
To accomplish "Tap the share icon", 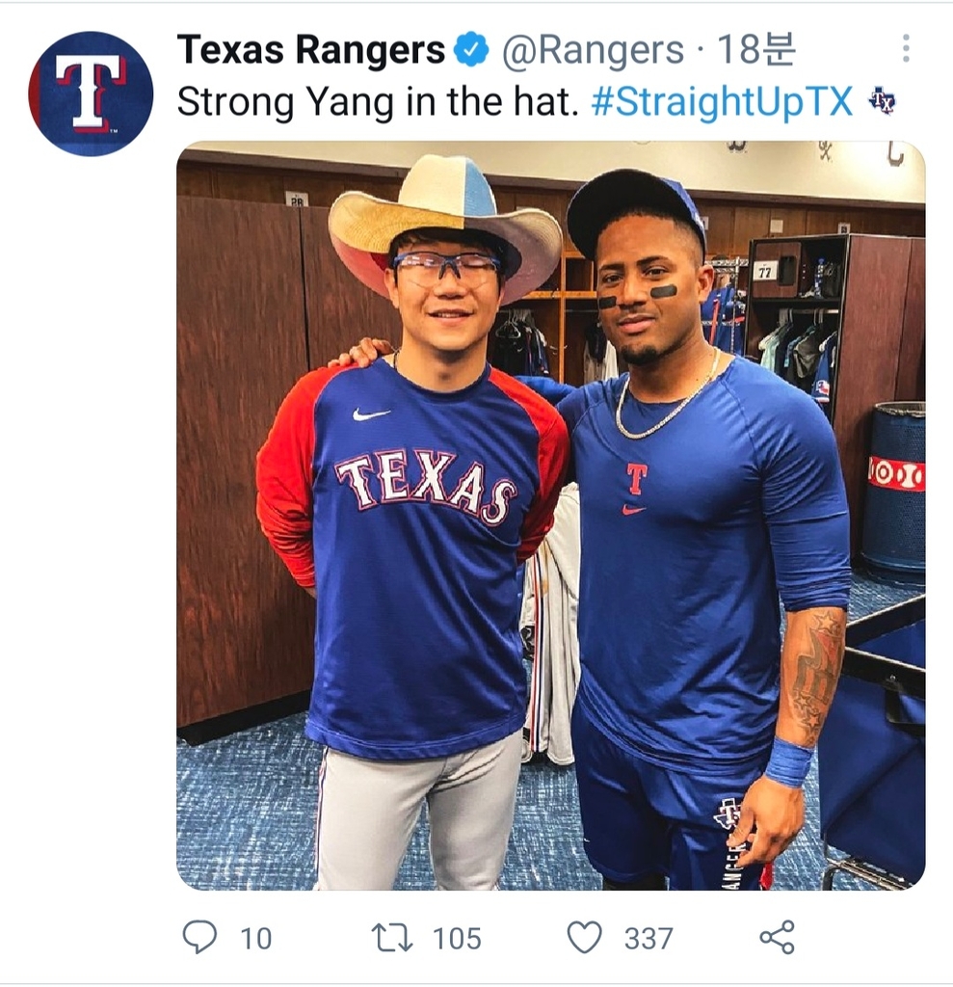I will tap(777, 937).
